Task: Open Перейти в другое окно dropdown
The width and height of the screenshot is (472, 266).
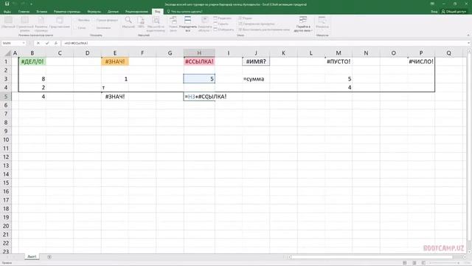Action: pos(303,24)
